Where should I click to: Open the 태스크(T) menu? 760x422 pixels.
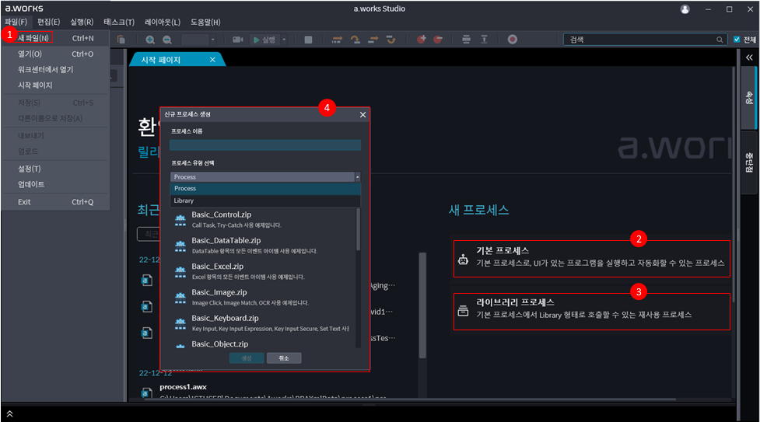pyautogui.click(x=119, y=23)
